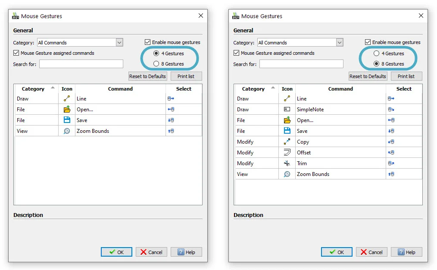Click the Select column header in right dialog
This screenshot has height=270, width=437.
click(x=404, y=89)
